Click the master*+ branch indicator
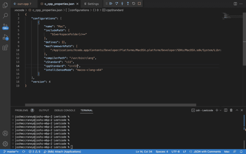Screen dimensions: 246x154 point(11,152)
